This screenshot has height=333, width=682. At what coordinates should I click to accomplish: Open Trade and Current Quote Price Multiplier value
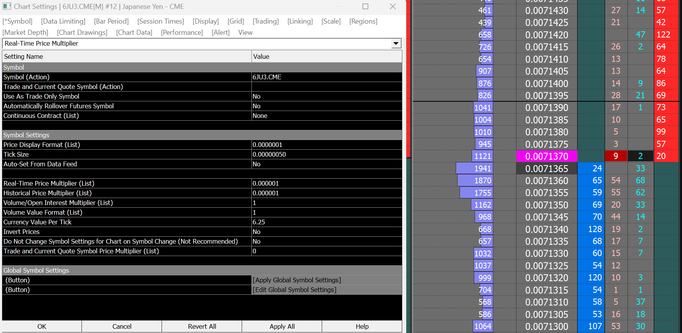point(326,251)
